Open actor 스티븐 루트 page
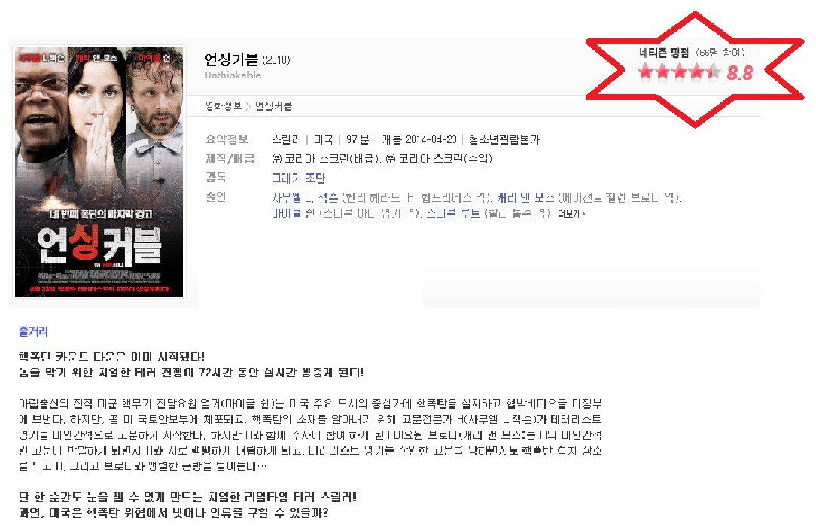 (x=453, y=213)
